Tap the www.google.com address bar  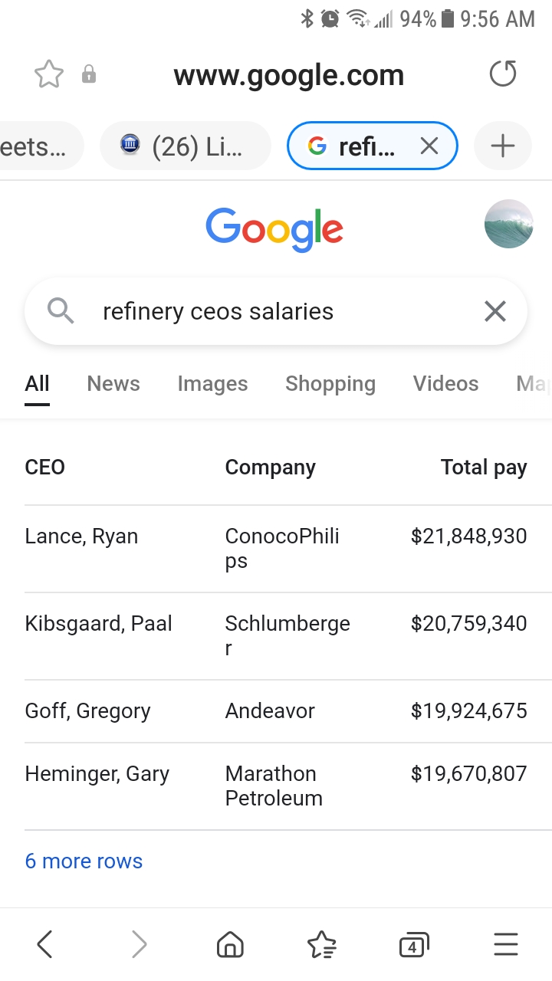[x=288, y=75]
